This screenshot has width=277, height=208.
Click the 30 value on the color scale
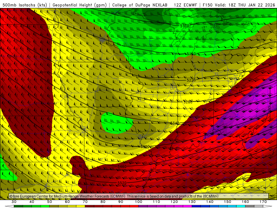pos(14,202)
